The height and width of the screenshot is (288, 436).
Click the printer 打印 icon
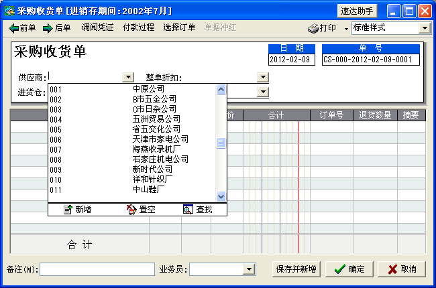(313, 28)
